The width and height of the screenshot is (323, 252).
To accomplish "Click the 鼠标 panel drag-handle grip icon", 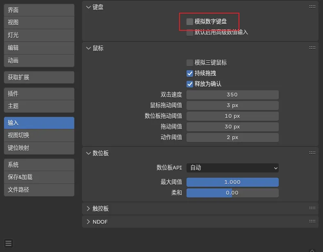I will [x=312, y=48].
